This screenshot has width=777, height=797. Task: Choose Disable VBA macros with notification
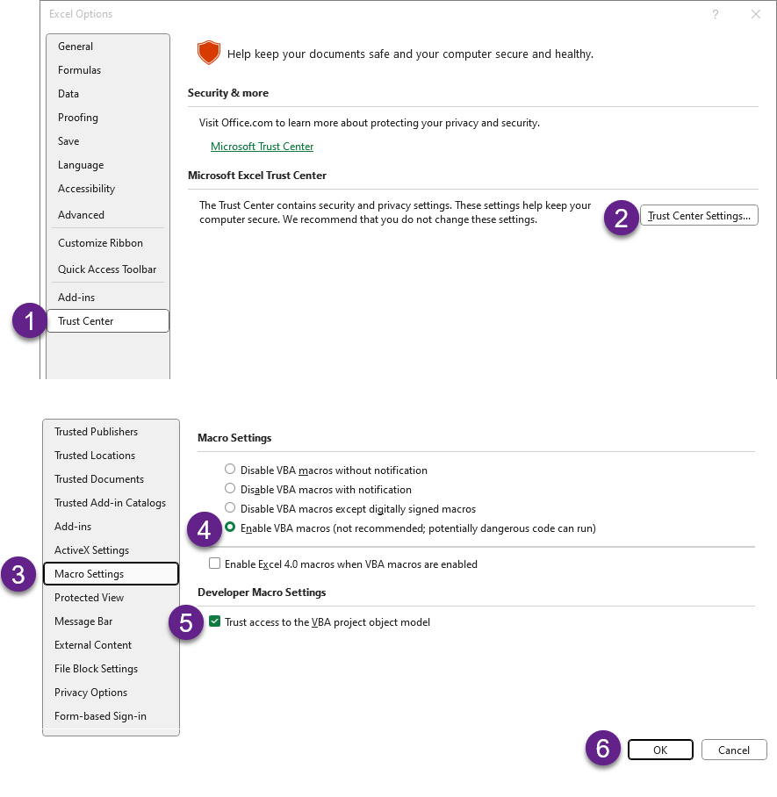click(230, 489)
